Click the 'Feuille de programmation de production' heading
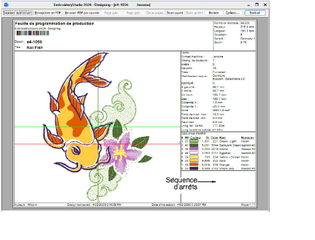Image resolution: width=315 pixels, height=240 pixels. coord(55,24)
